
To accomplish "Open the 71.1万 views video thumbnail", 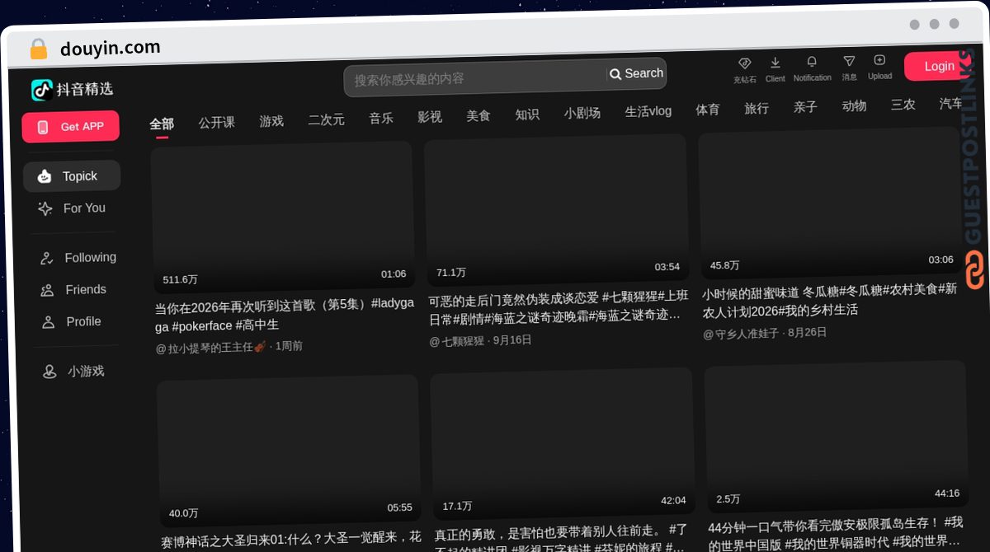I will point(557,210).
